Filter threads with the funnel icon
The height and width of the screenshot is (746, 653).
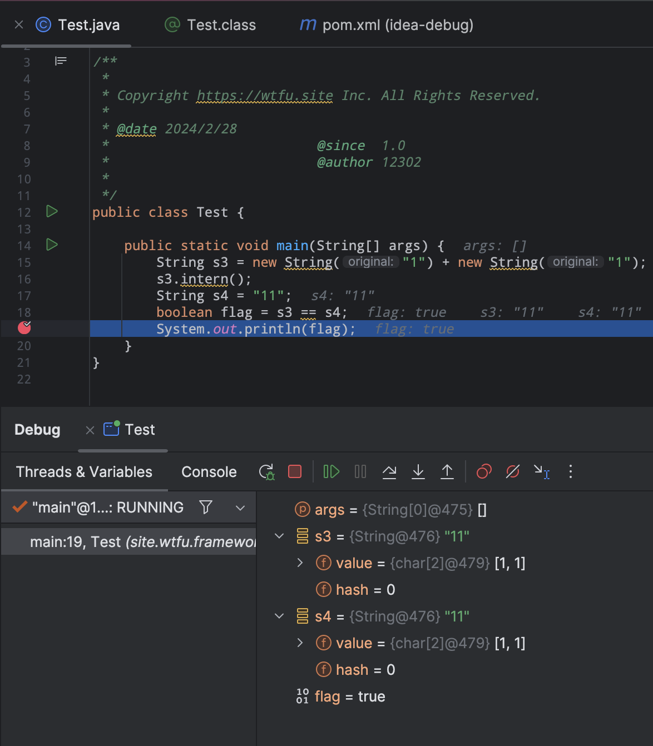(x=206, y=508)
